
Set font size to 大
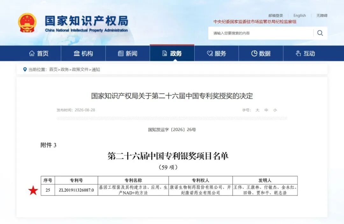[257, 110]
